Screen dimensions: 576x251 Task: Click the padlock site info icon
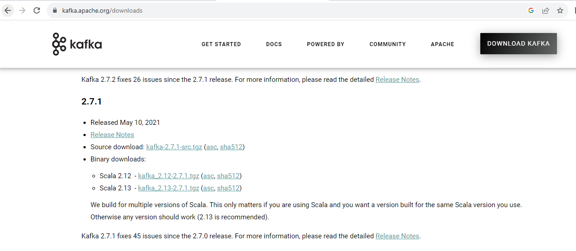tap(55, 10)
